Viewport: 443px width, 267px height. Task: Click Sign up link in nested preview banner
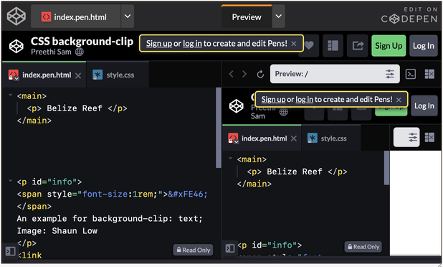pos(273,99)
